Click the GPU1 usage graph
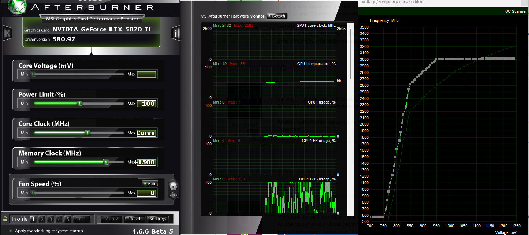The image size is (529, 235). [x=274, y=121]
